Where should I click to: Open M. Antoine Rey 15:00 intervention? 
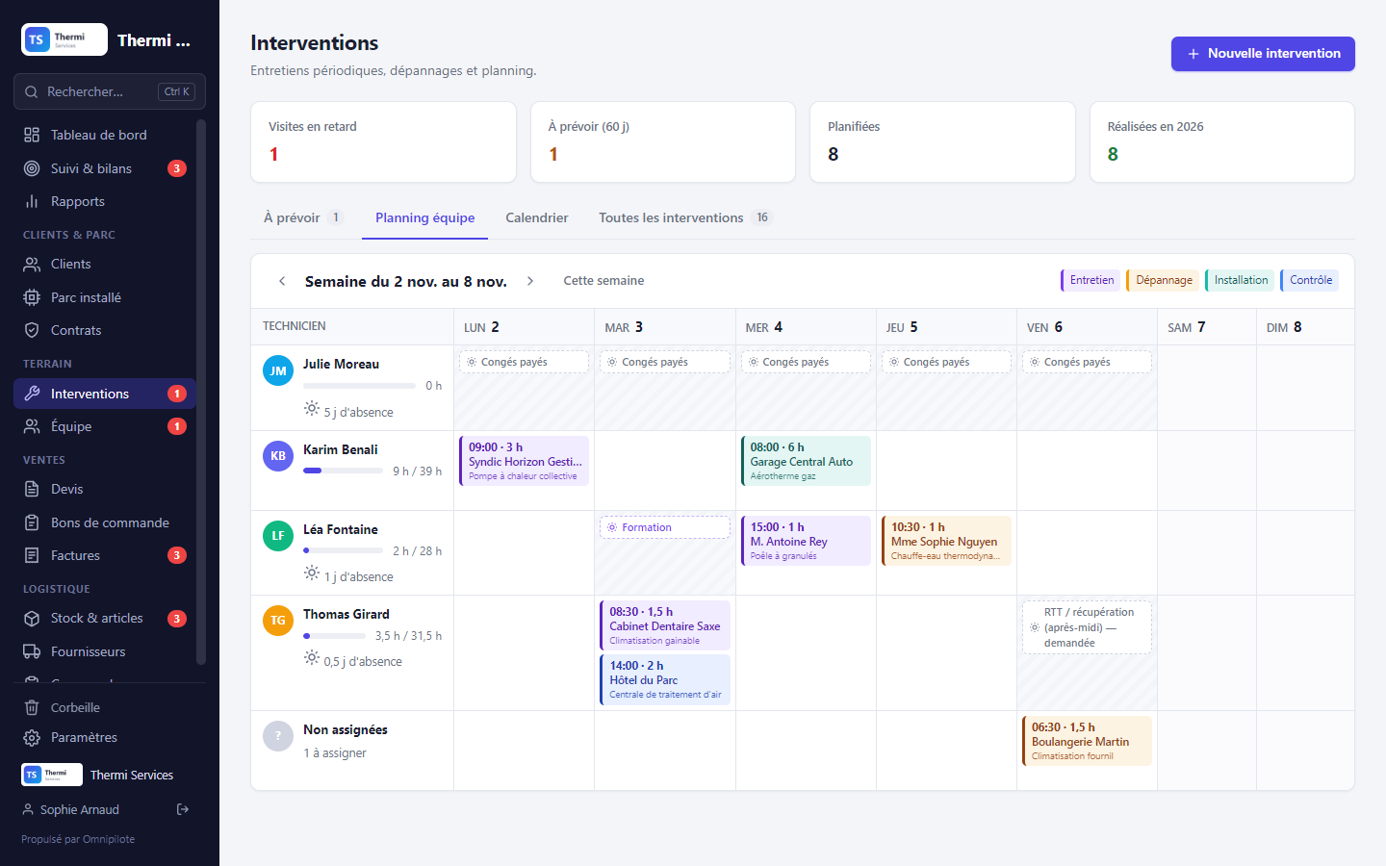point(806,541)
